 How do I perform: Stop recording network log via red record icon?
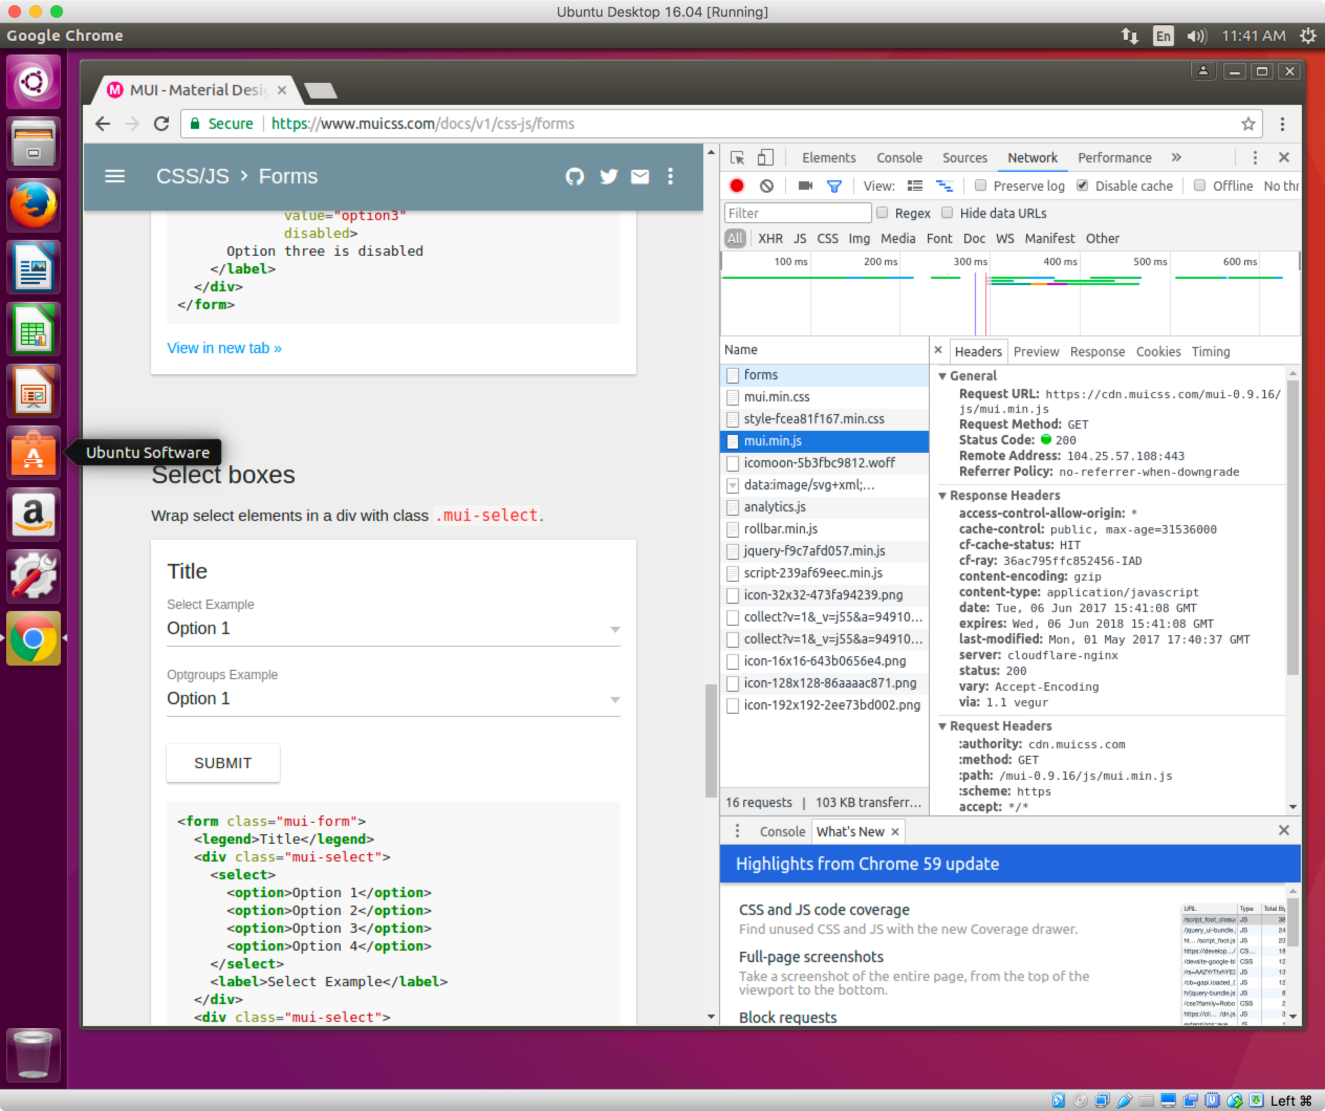pyautogui.click(x=737, y=186)
